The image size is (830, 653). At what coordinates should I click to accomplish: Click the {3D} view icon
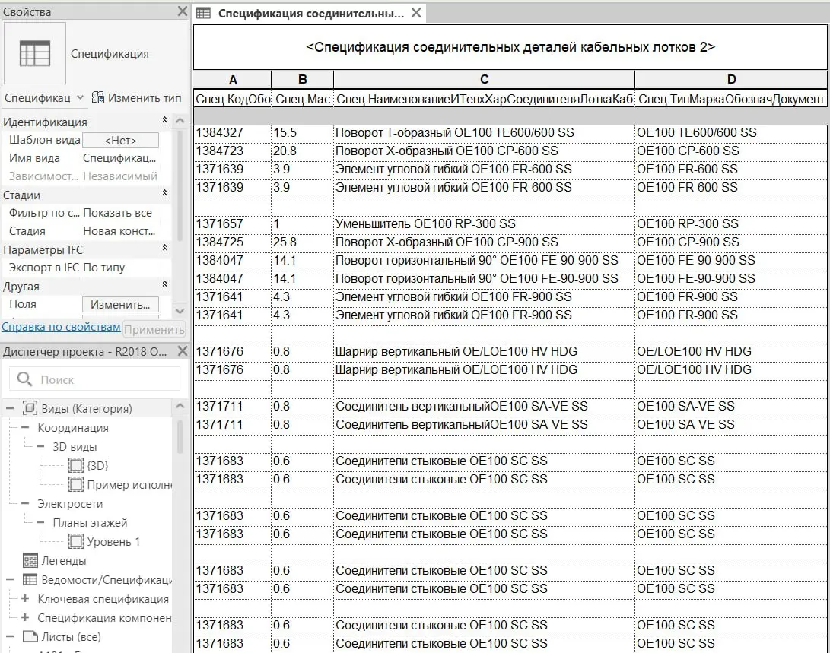point(76,465)
